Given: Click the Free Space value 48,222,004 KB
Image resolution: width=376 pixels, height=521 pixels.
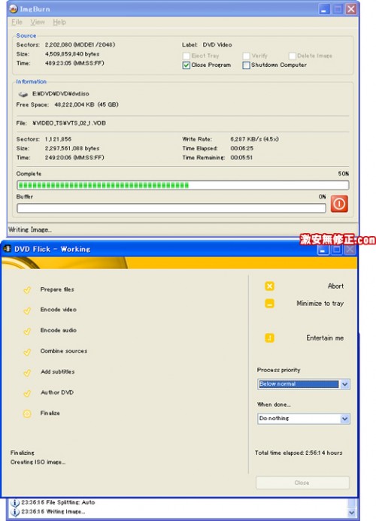Looking at the screenshot, I should click(86, 105).
